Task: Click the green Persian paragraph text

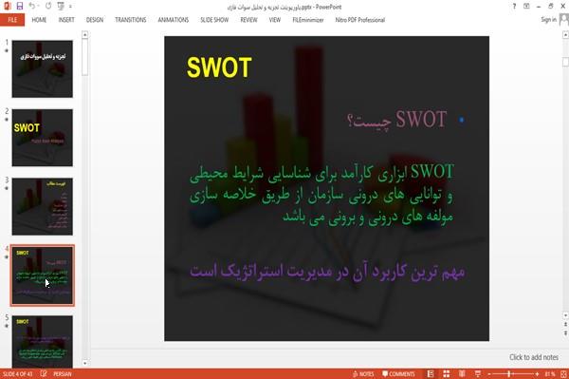Action: [x=321, y=195]
